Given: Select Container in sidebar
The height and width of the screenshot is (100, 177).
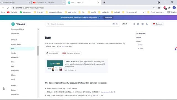Looking at the screenshot, I should (15, 57).
